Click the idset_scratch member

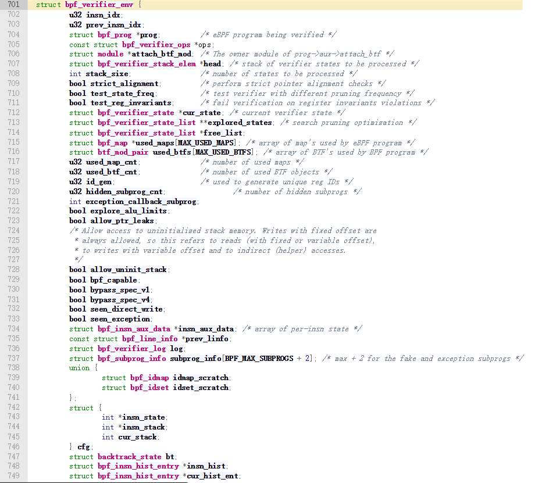click(x=201, y=388)
